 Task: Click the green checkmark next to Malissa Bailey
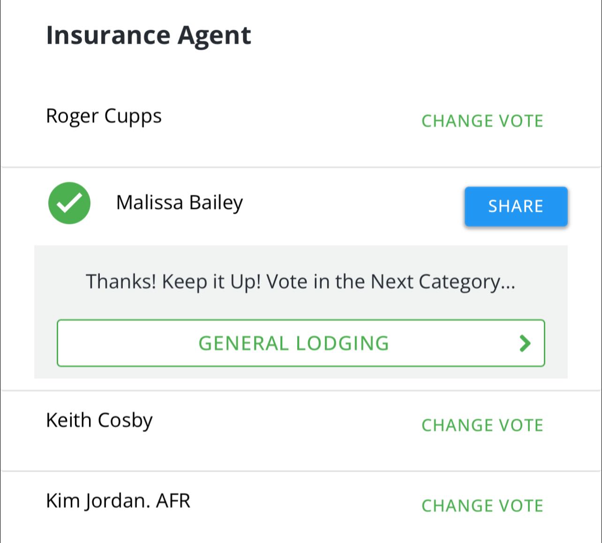69,203
